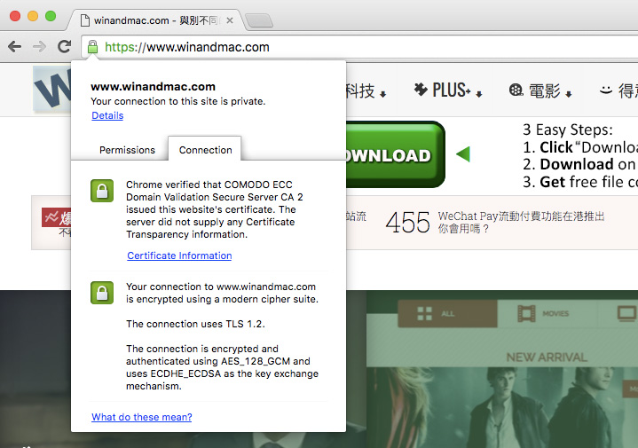Expand the 電影 dropdown menu
The image size is (638, 448).
[x=540, y=90]
